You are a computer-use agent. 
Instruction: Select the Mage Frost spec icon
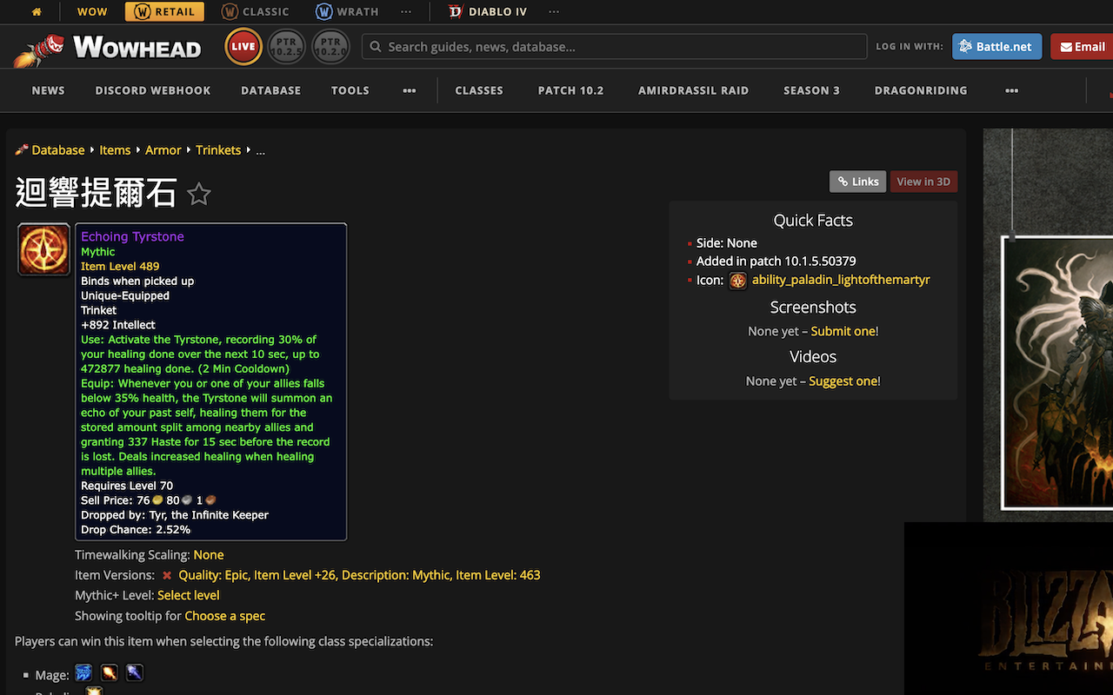pos(83,672)
